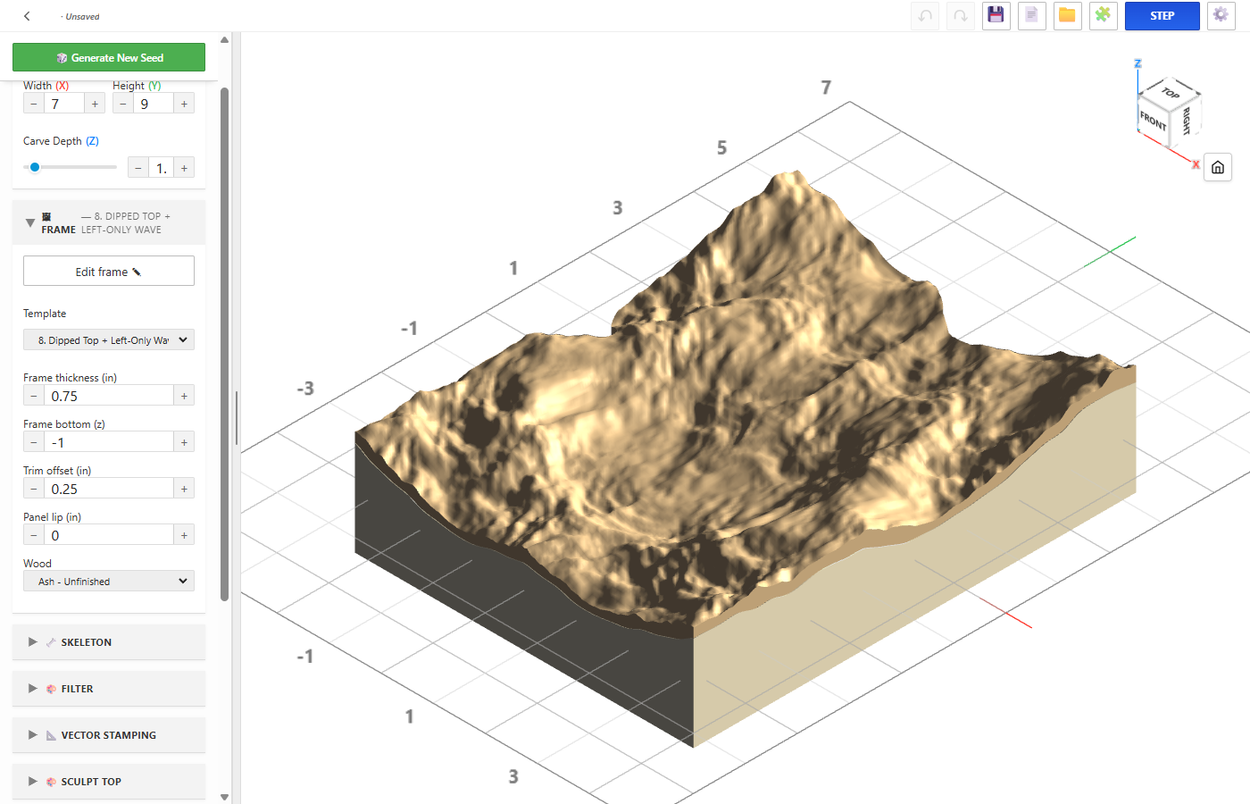Click the save floppy disk icon
Image resolution: width=1250 pixels, height=804 pixels.
[996, 15]
